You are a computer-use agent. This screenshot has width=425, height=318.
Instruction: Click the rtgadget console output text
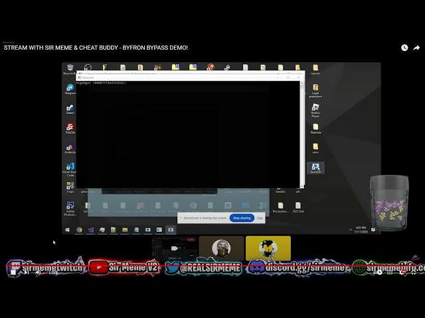(102, 83)
